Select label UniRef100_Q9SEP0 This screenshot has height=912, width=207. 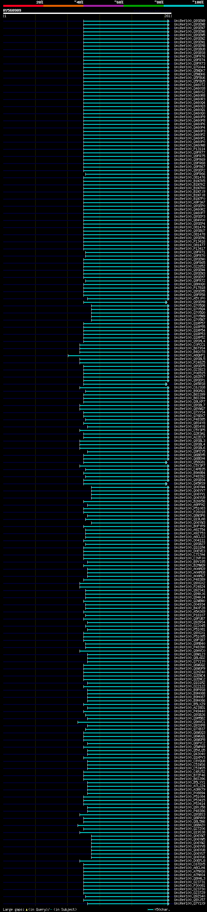(190, 206)
